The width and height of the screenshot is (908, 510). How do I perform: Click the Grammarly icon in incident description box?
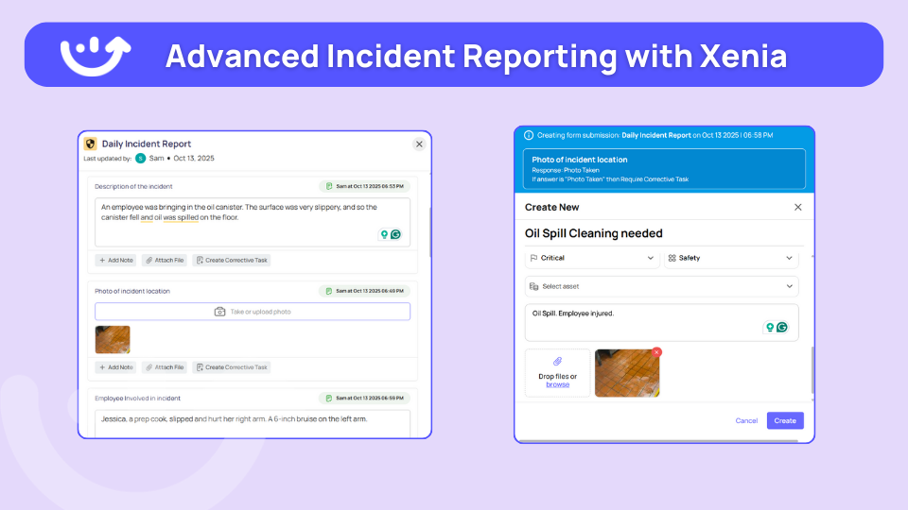pos(395,234)
